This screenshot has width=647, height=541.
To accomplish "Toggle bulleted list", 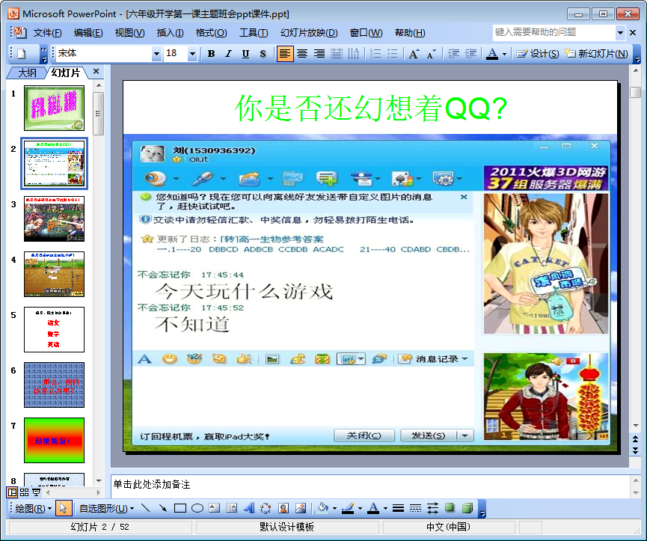I will tap(393, 54).
